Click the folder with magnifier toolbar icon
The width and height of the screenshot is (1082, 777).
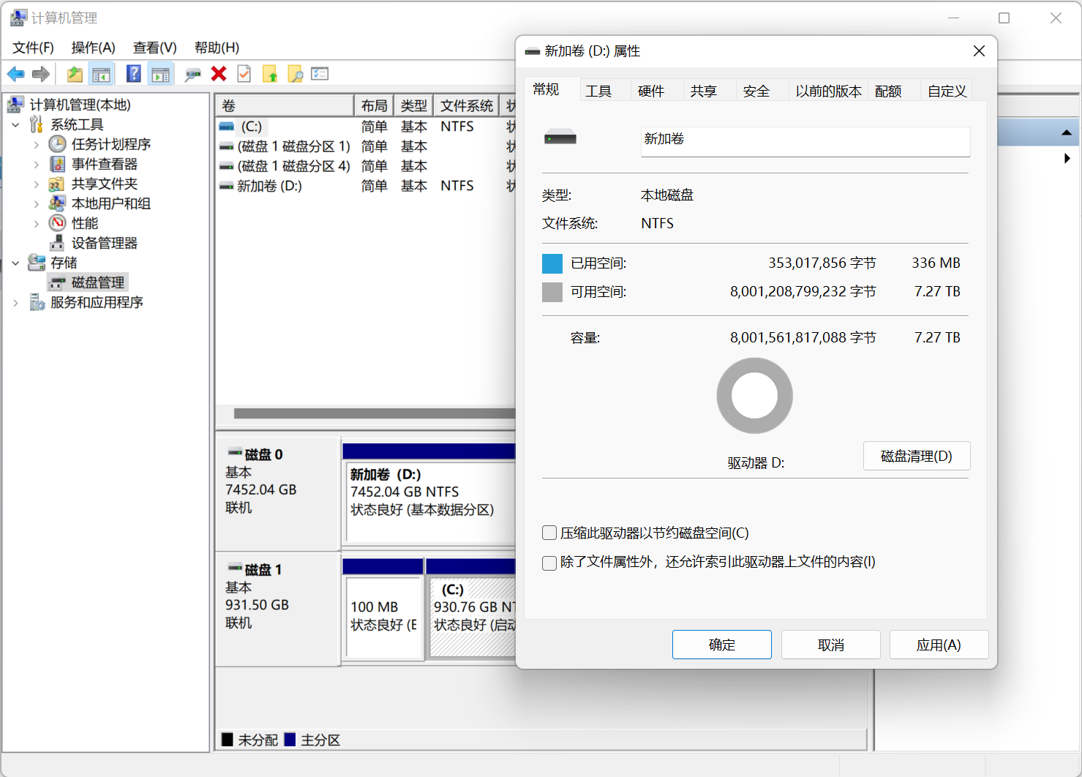pos(295,74)
